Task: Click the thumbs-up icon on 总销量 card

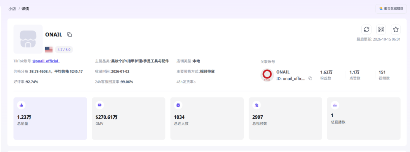Action: coord(21,105)
